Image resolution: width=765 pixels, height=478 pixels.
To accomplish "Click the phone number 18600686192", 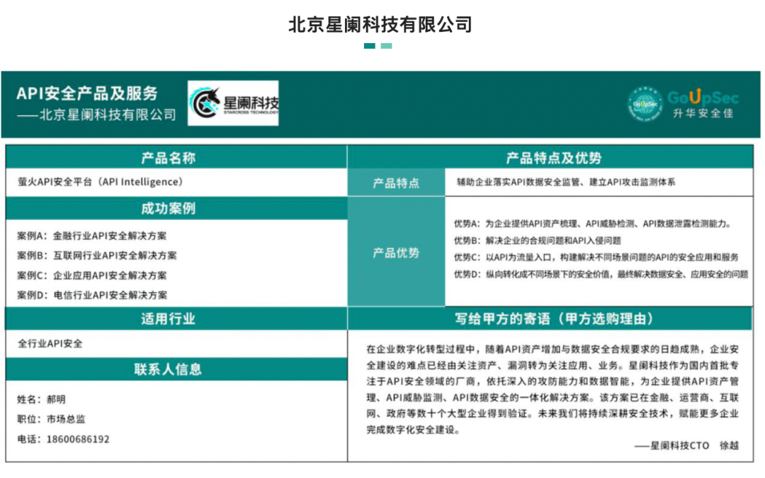I will pyautogui.click(x=78, y=439).
